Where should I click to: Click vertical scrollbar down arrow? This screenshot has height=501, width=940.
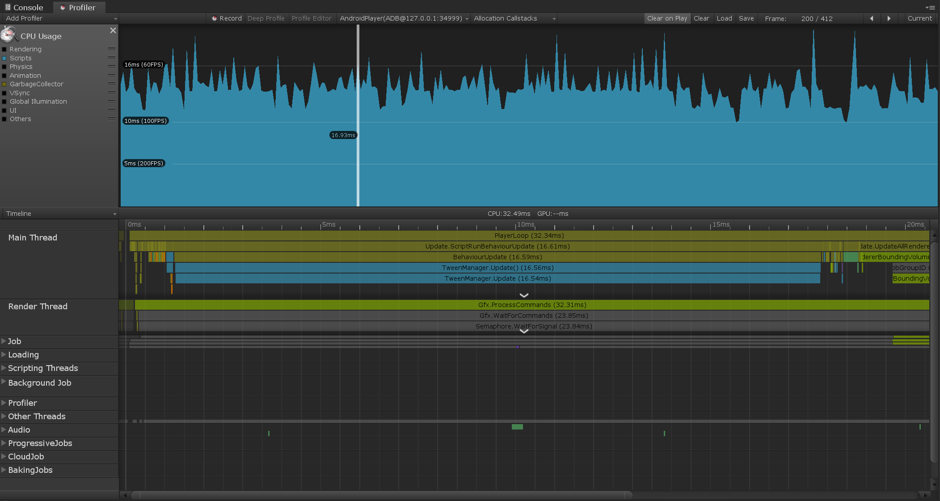934,484
